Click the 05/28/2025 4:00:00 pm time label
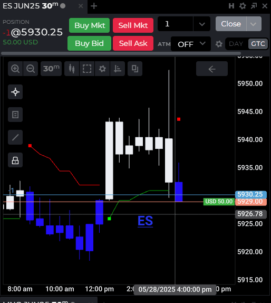 point(175,289)
